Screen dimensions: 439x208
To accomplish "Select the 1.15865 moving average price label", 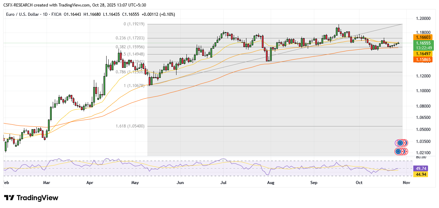I will point(424,59).
